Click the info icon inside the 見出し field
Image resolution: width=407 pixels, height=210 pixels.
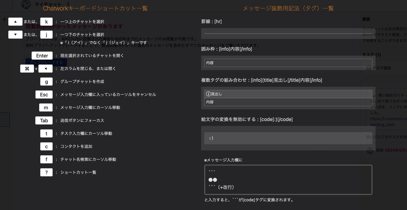point(208,93)
